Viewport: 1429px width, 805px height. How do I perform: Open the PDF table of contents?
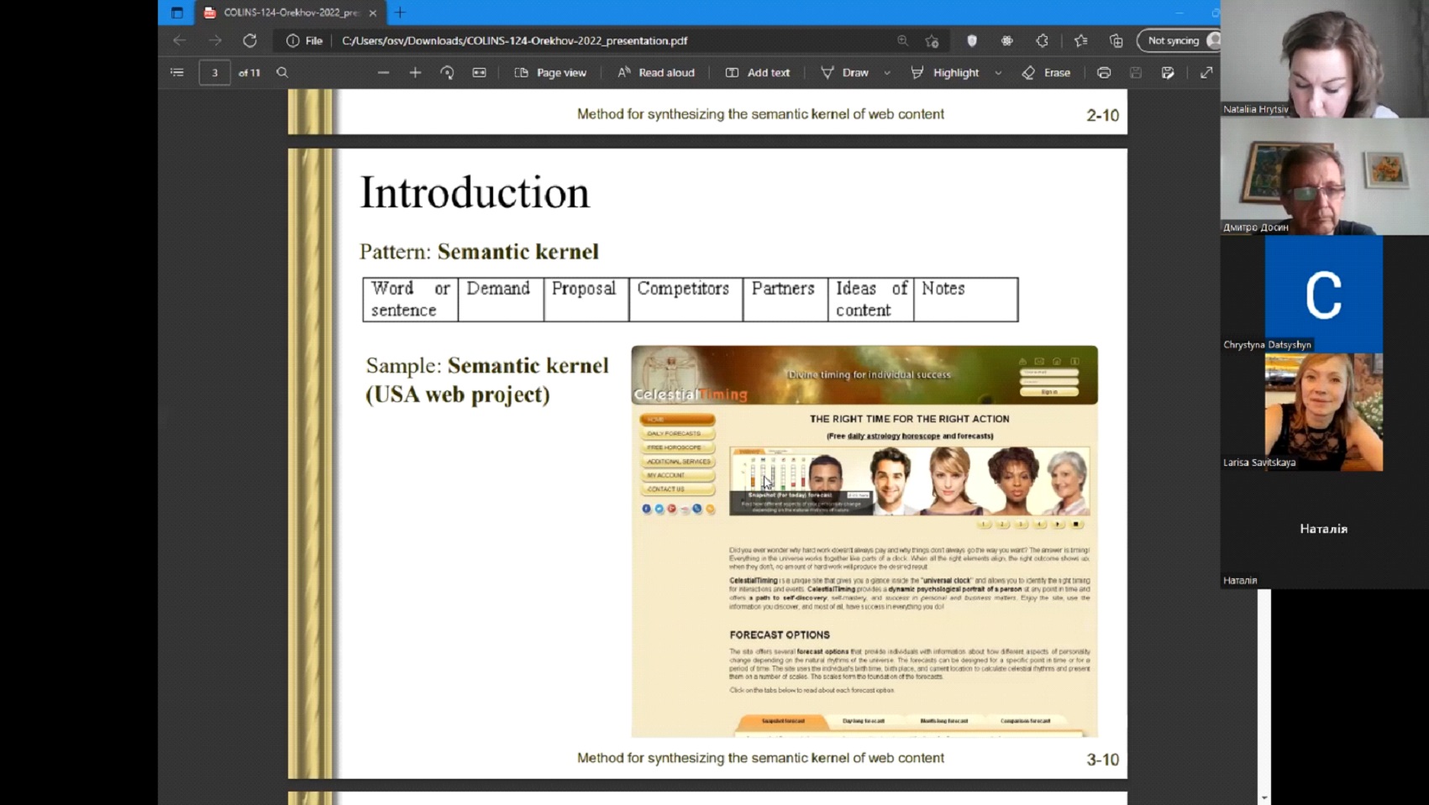point(176,73)
